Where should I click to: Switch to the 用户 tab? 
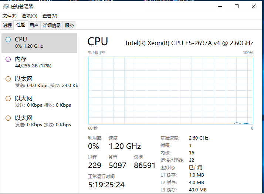coord(34,26)
